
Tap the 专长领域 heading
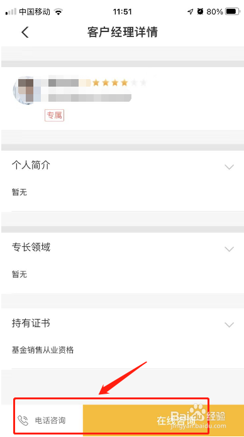(x=31, y=247)
